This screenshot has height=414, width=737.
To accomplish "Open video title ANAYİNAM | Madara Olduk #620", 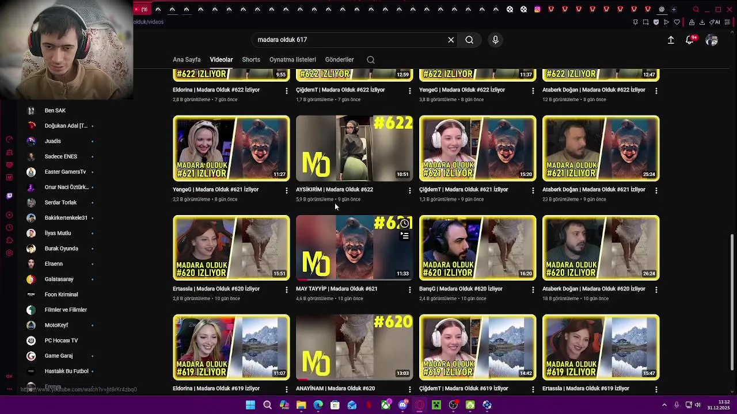I will coord(335,388).
